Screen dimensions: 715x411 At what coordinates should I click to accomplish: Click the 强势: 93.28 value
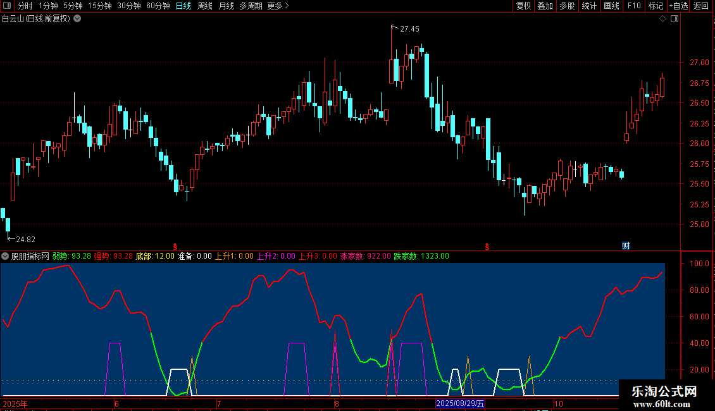113,256
